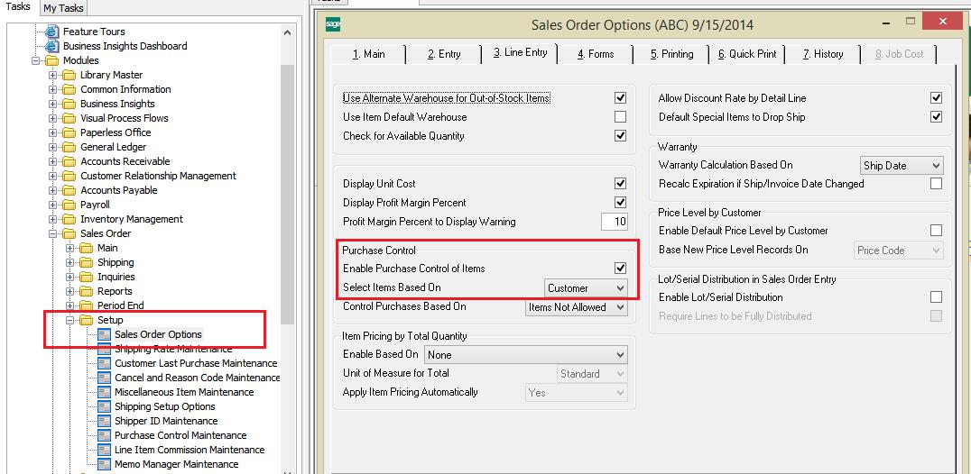Click Profit Margin Percent warning field
The height and width of the screenshot is (474, 971).
click(614, 222)
